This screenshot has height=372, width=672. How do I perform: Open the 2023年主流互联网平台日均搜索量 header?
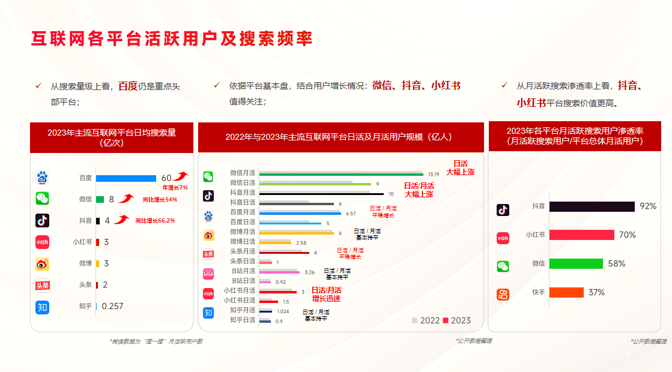tap(111, 138)
